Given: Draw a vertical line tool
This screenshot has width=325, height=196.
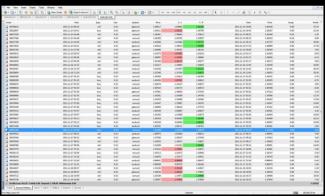Looking at the screenshot, I should tap(228, 12).
